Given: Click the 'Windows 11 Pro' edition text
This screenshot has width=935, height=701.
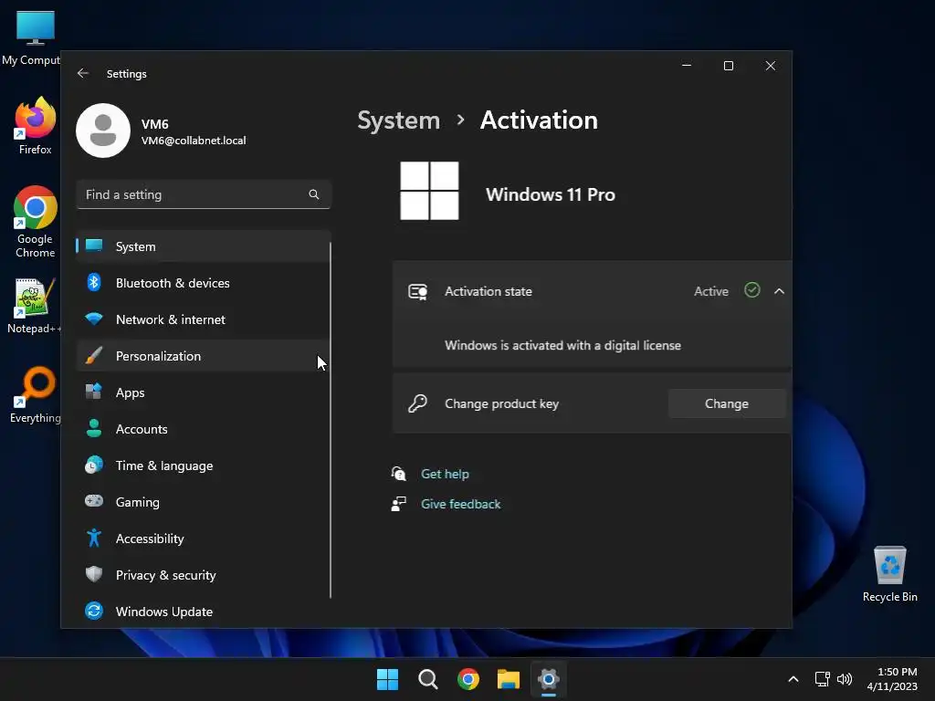Looking at the screenshot, I should (x=550, y=194).
